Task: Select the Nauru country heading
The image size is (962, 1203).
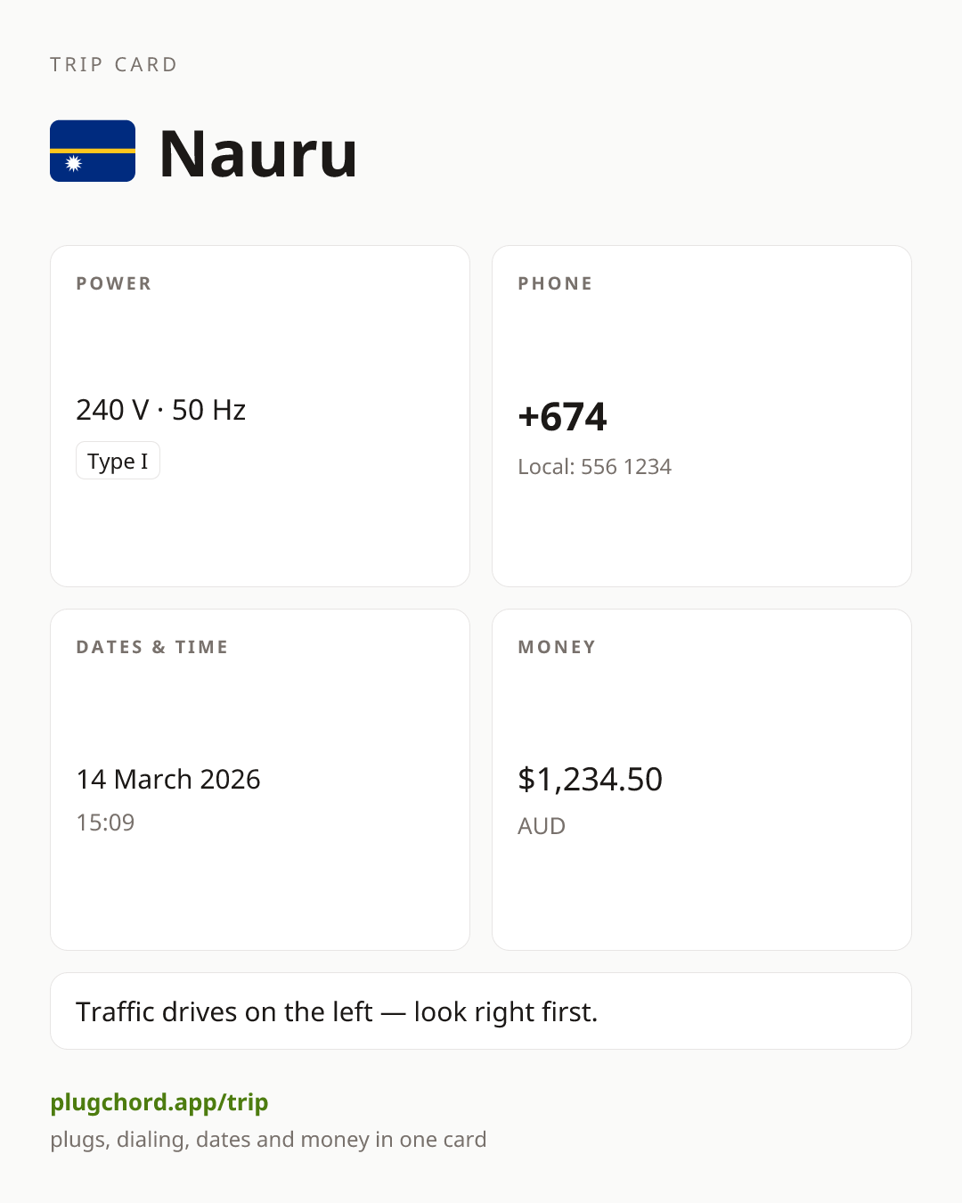Action: point(258,153)
